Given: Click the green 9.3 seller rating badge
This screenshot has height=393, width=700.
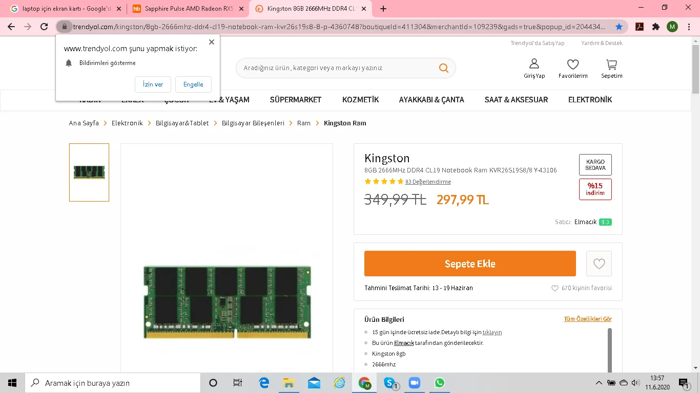Looking at the screenshot, I should tap(605, 222).
